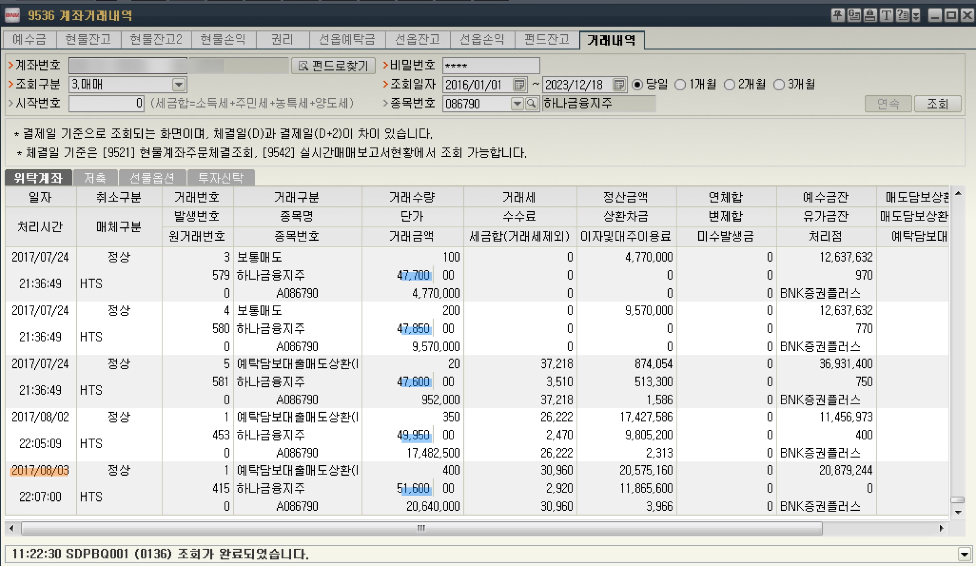Select the 거래내역 tab

click(612, 40)
